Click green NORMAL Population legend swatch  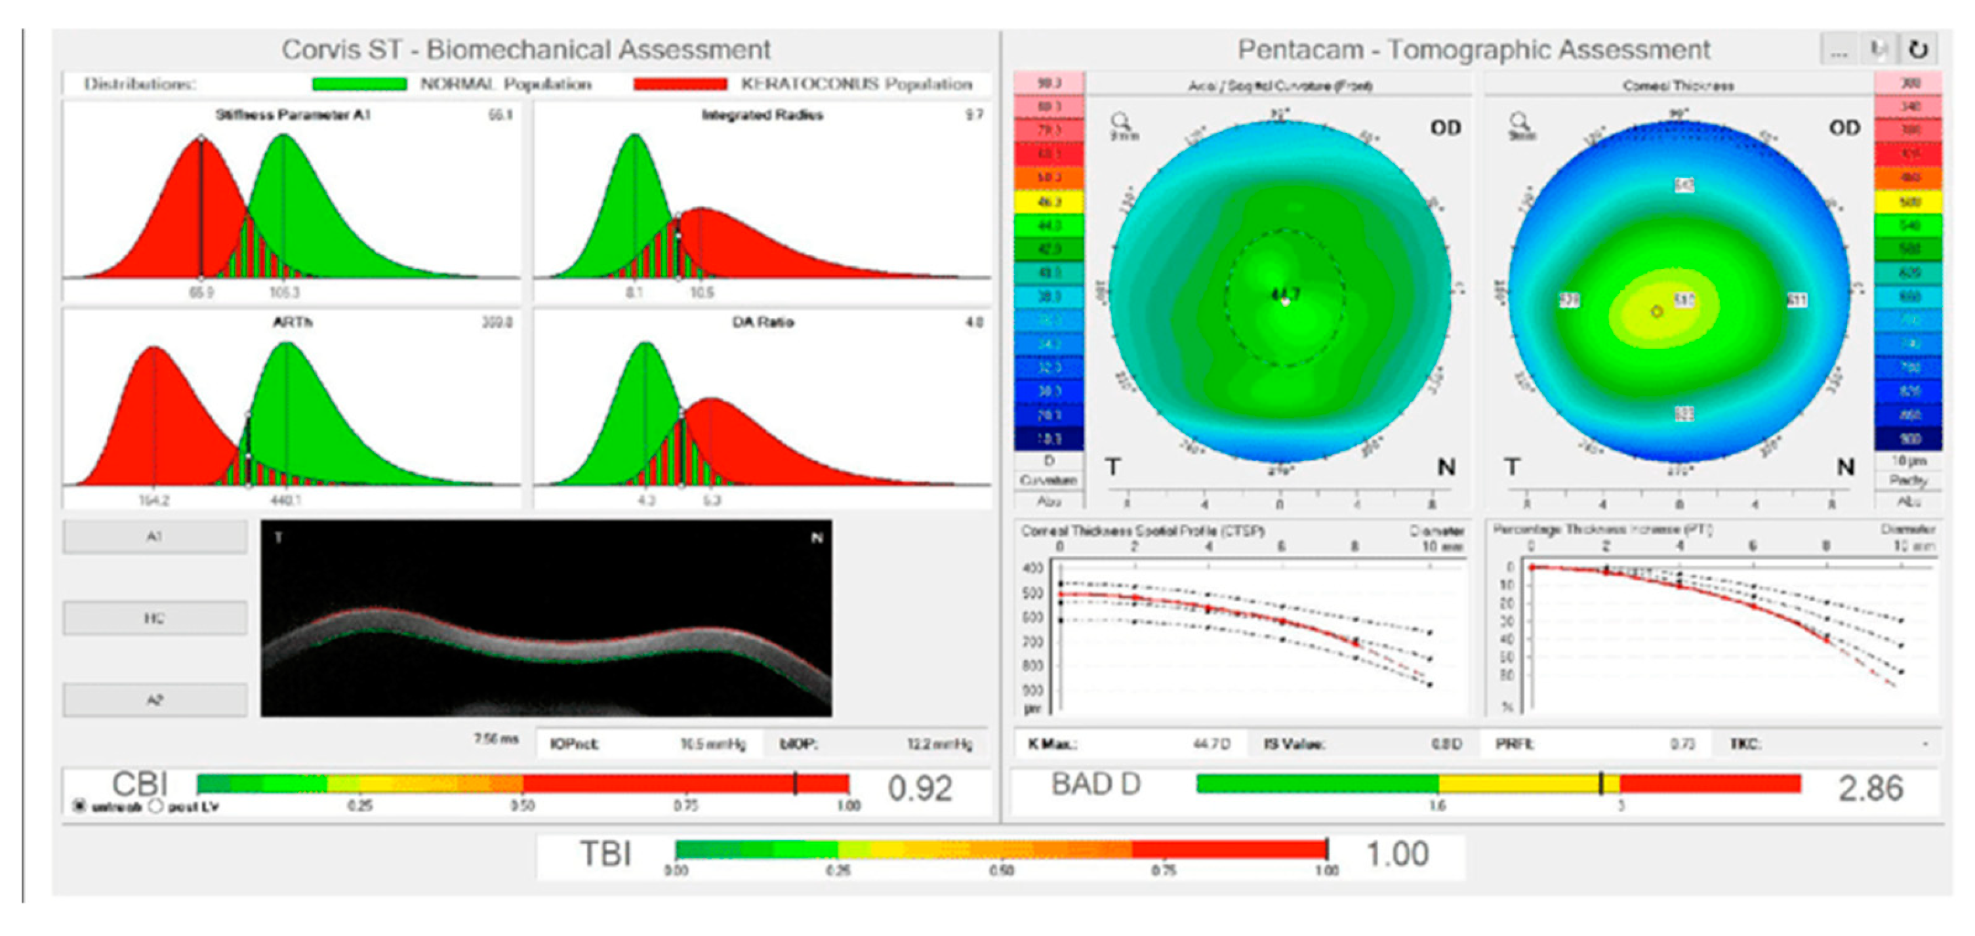point(359,85)
